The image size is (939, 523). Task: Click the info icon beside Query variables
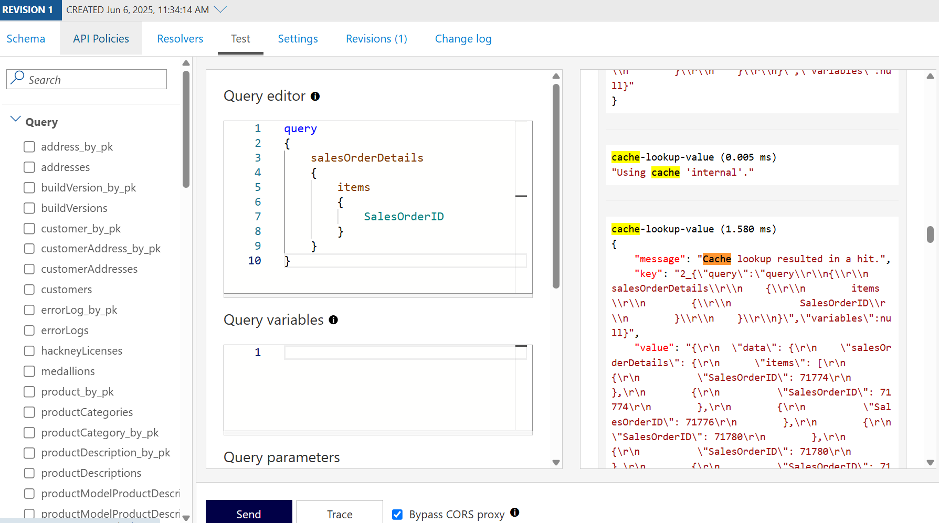click(333, 320)
